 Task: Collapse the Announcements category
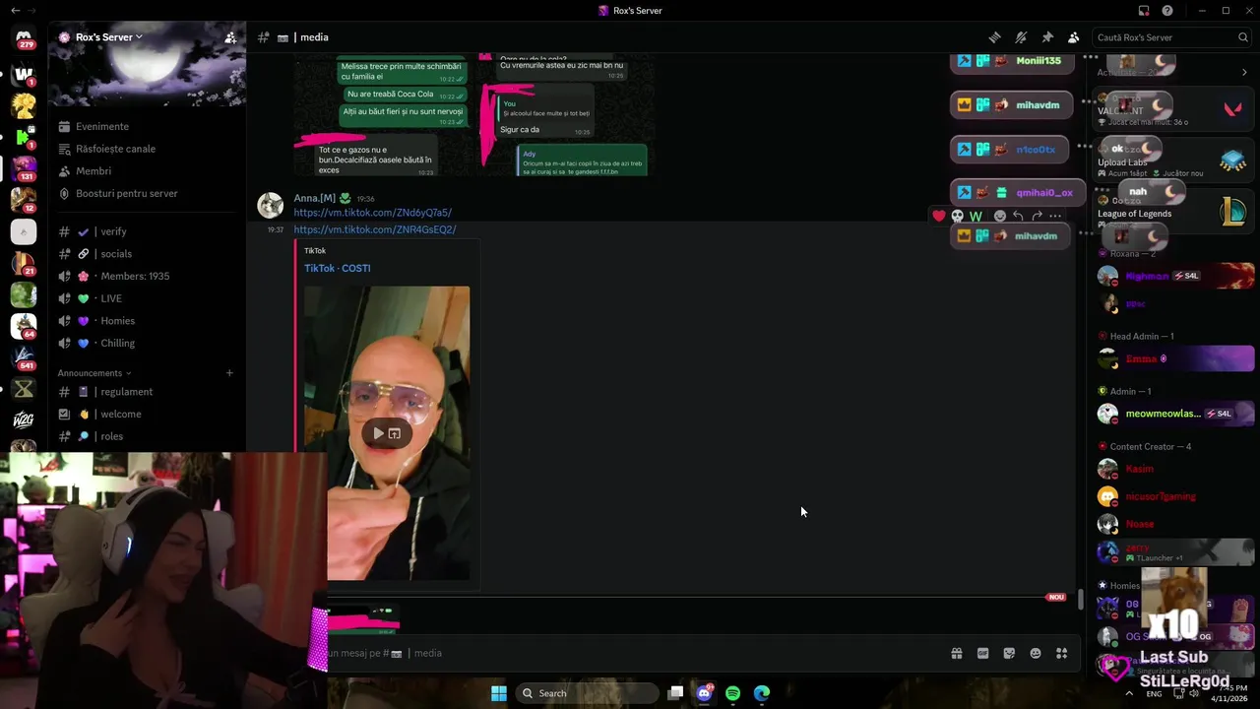(x=94, y=373)
